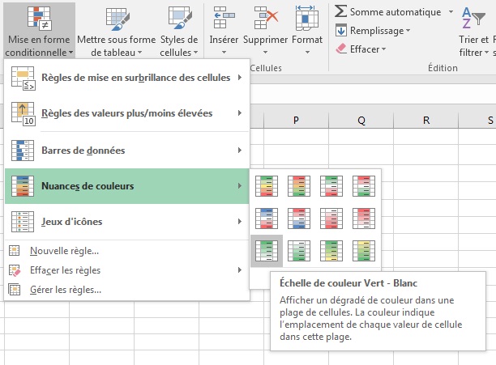Open Barres de données submenu
Image resolution: width=496 pixels, height=365 pixels.
[127, 151]
